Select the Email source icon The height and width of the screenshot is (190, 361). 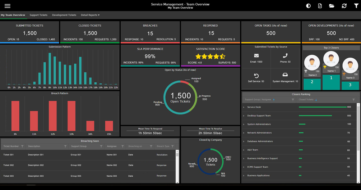click(x=256, y=55)
